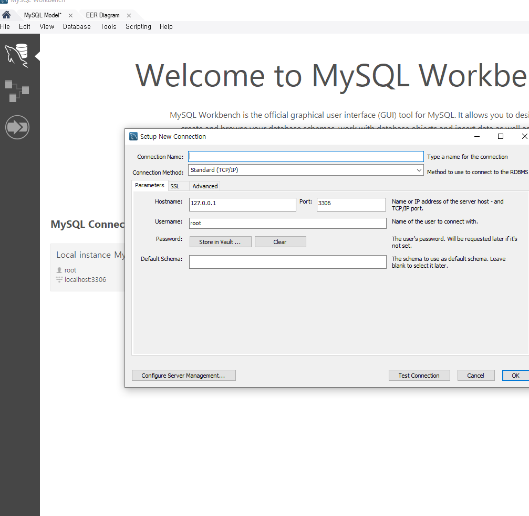Open the Scripting menu
529x516 pixels.
coord(138,27)
